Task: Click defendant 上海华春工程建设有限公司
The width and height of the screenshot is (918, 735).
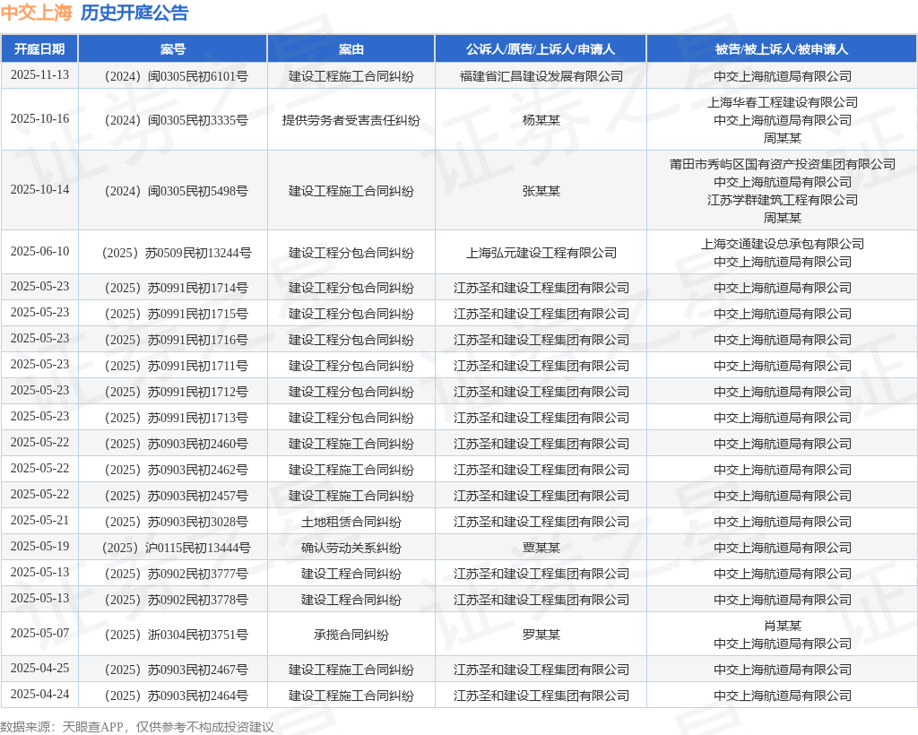Action: [782, 102]
